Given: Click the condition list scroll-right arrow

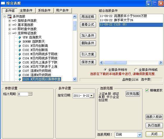Looking at the screenshot, I should [x=161, y=62].
